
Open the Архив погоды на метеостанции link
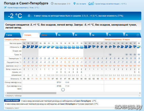[x=111, y=4]
